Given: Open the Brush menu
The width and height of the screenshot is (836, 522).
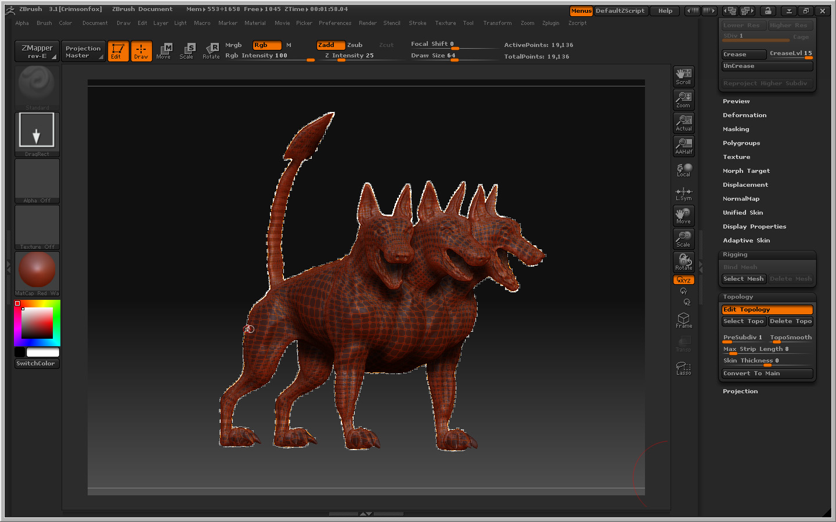Looking at the screenshot, I should (x=44, y=23).
